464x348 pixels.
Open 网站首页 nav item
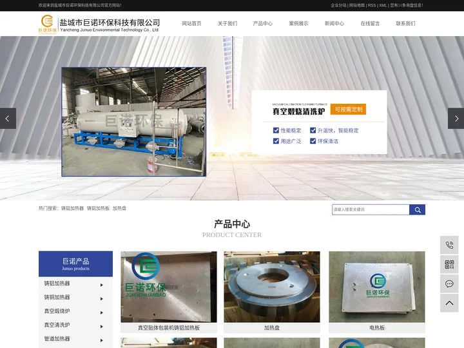coord(191,23)
